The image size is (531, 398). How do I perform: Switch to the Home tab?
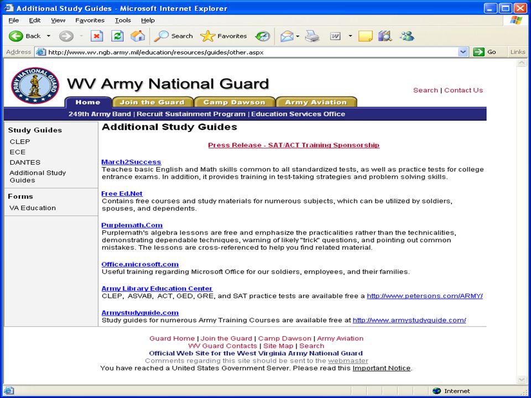click(x=88, y=102)
